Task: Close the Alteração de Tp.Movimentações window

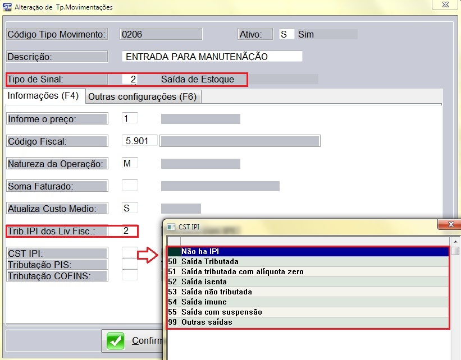Action: click(x=446, y=6)
